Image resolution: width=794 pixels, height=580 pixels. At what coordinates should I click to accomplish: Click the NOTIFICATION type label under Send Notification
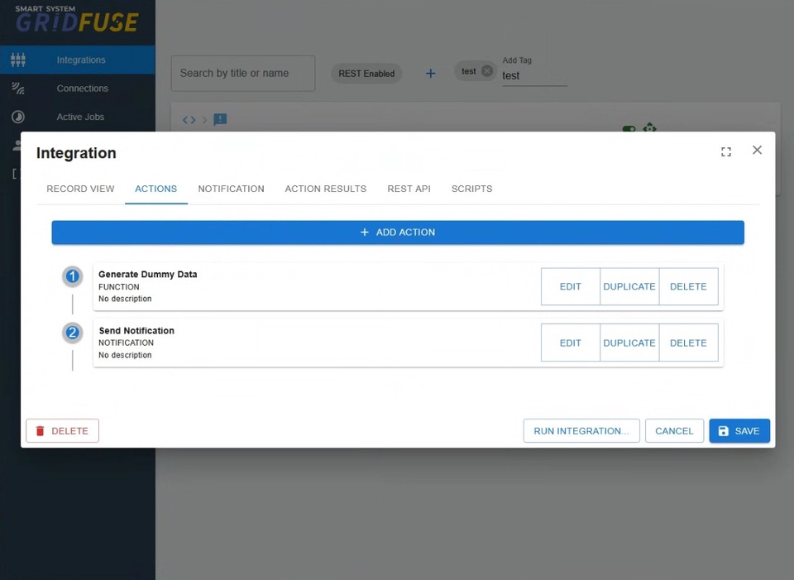(x=126, y=343)
